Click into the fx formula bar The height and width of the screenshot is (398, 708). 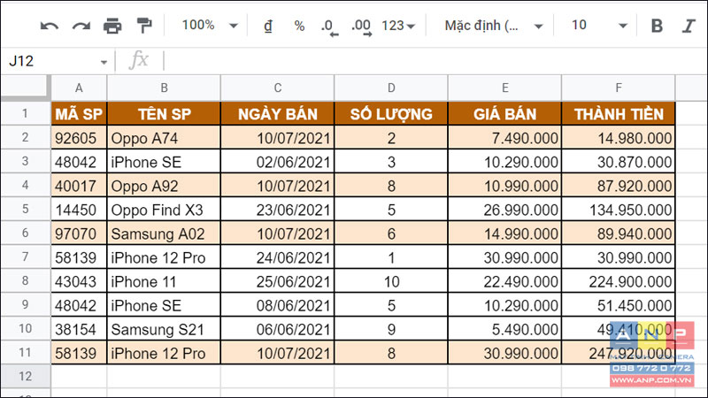tap(434, 61)
